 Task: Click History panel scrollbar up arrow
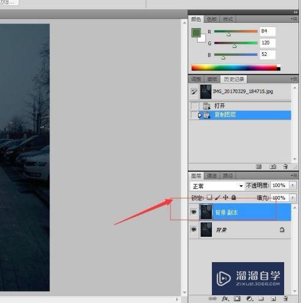295,88
